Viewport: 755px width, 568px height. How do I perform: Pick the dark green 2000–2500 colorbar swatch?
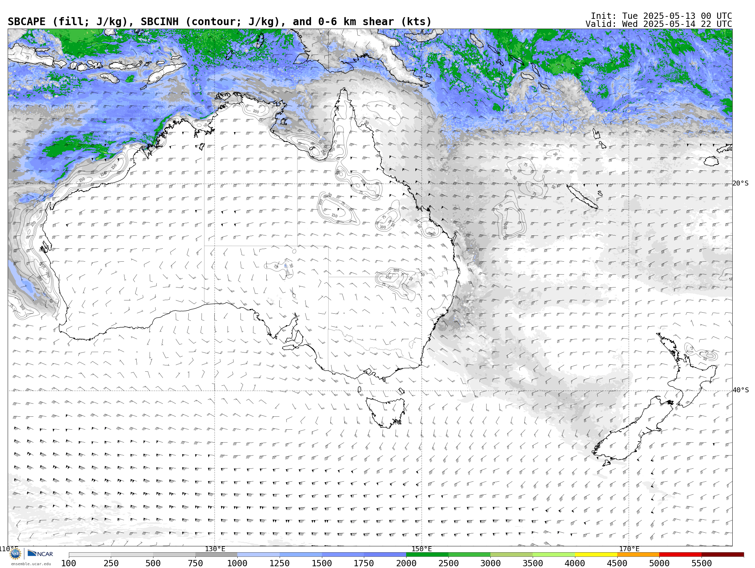pos(427,555)
